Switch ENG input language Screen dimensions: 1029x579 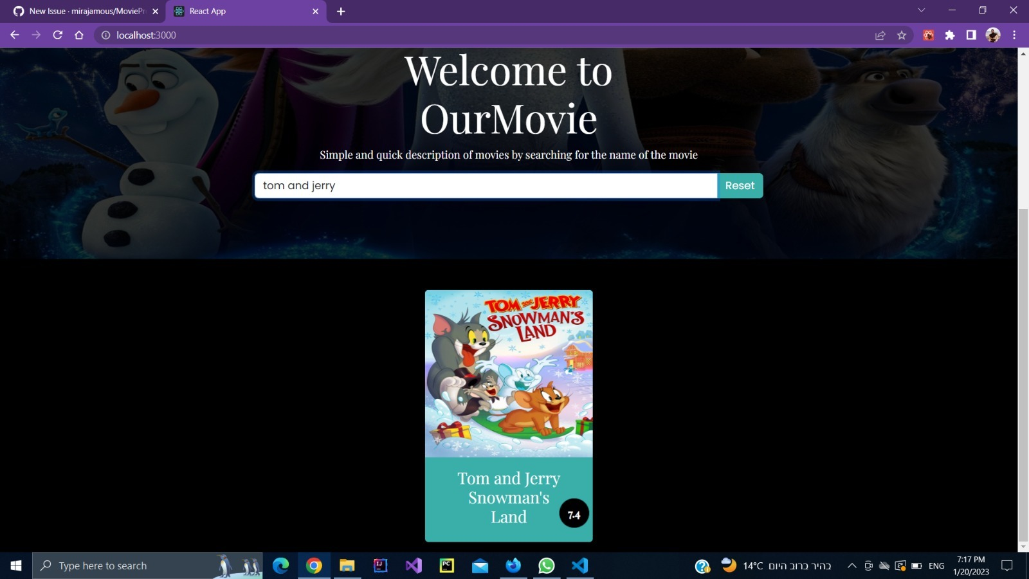936,566
